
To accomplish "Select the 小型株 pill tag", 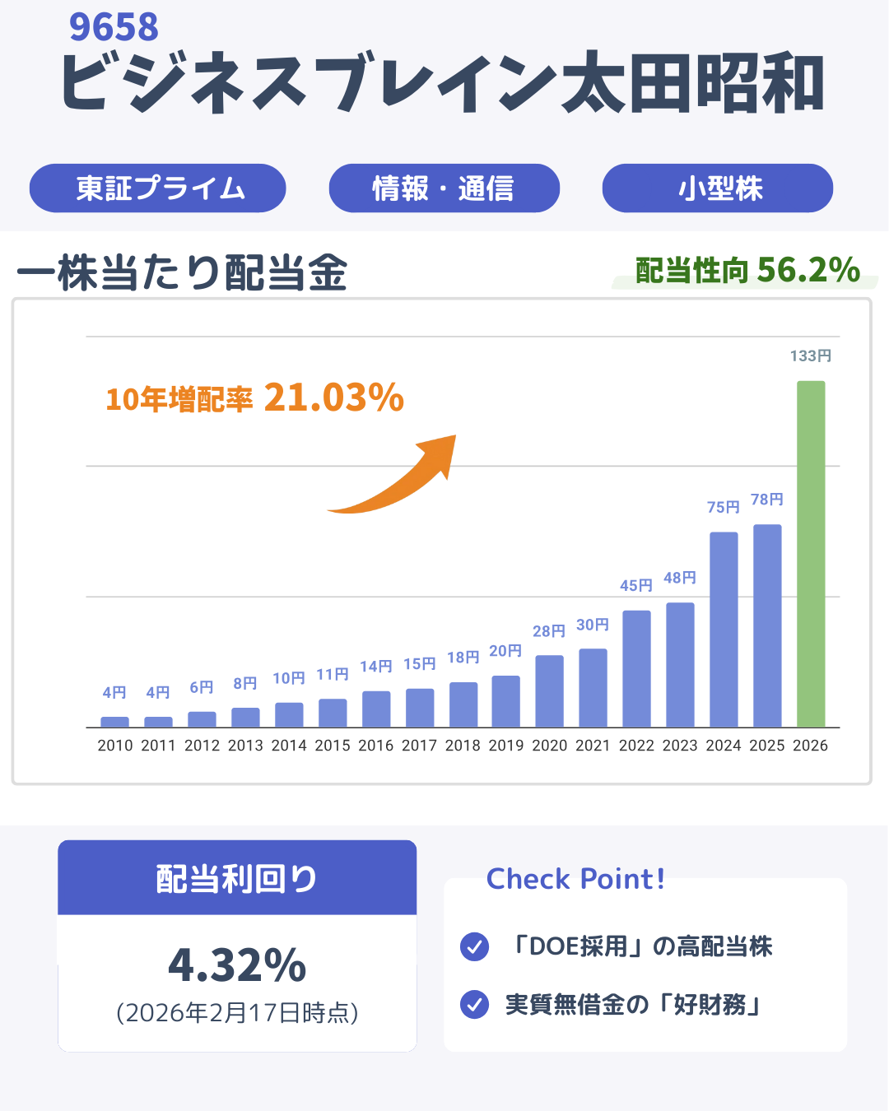I will (718, 188).
